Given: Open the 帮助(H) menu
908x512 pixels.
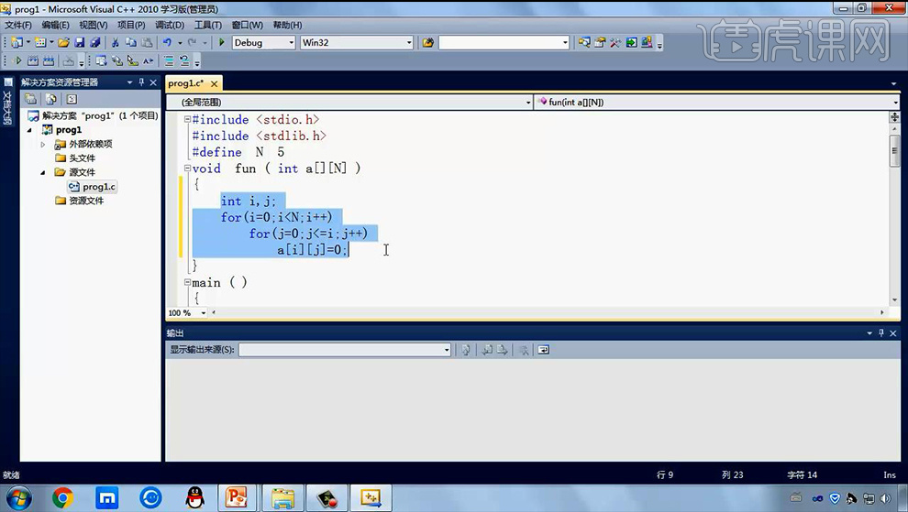Looking at the screenshot, I should tap(287, 25).
